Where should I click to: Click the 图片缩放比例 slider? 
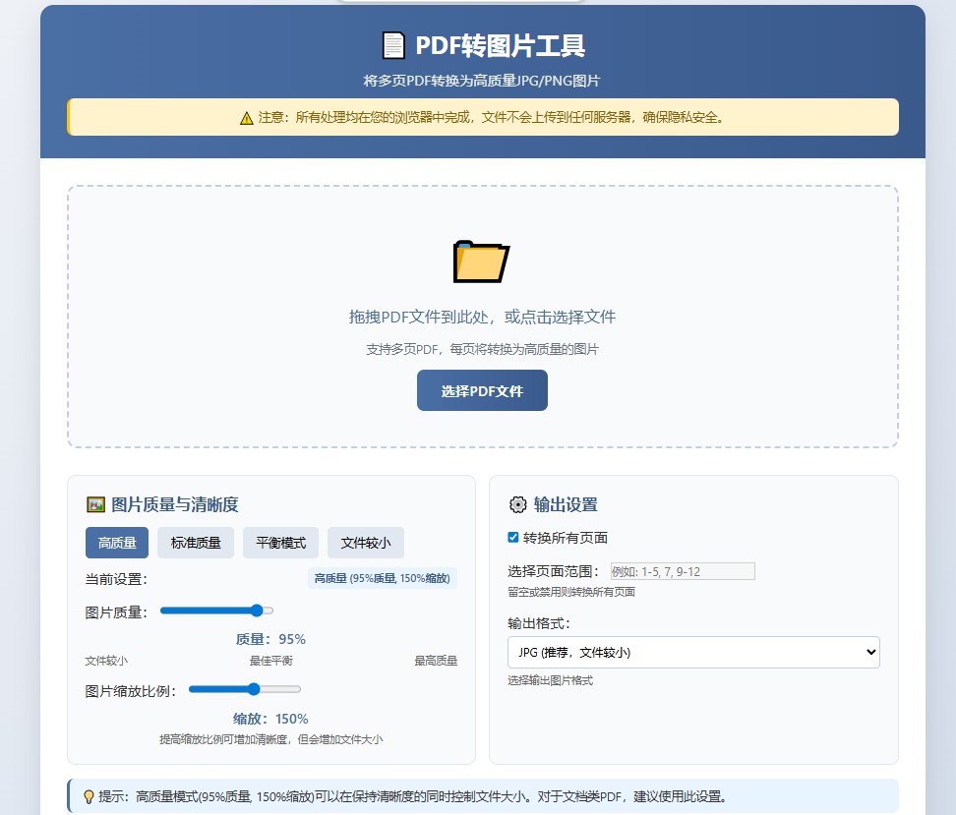(244, 689)
